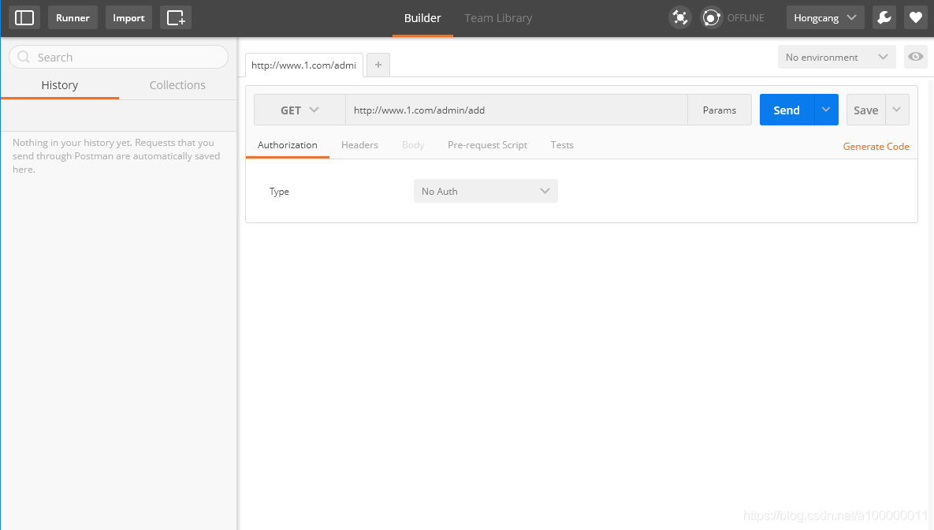The width and height of the screenshot is (934, 530).
Task: Expand the Send options dropdown arrow
Action: point(826,110)
